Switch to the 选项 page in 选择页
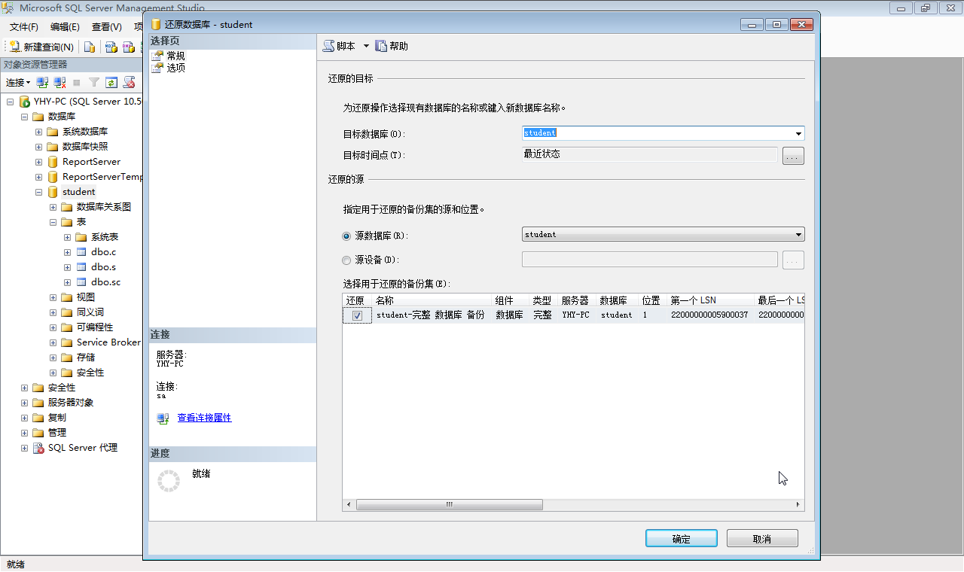 tap(175, 68)
